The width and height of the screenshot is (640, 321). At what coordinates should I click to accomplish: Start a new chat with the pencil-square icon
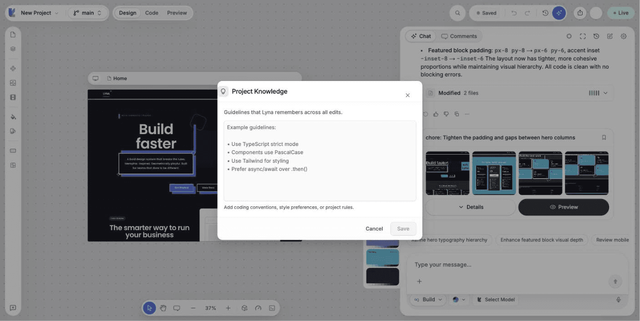pos(610,36)
